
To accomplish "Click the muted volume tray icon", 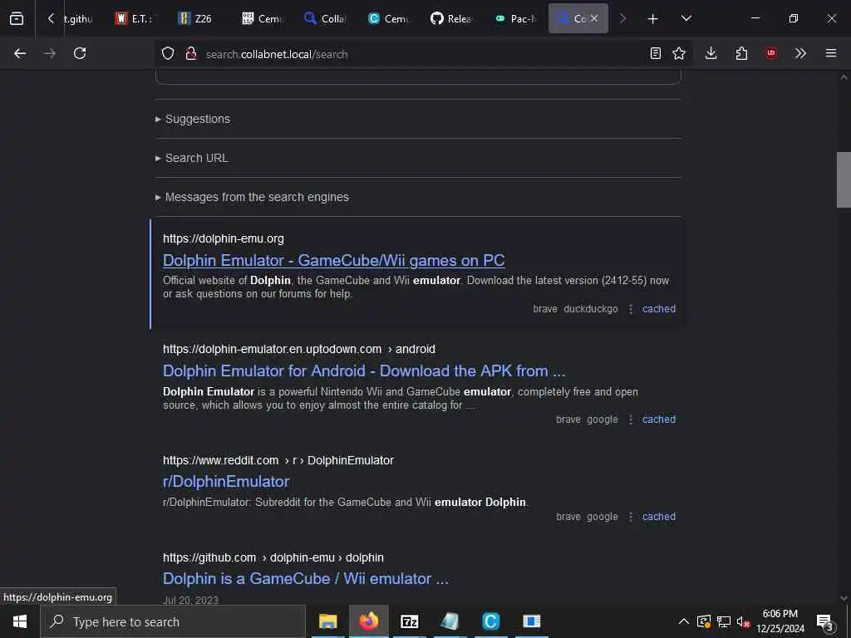I will coord(743,621).
